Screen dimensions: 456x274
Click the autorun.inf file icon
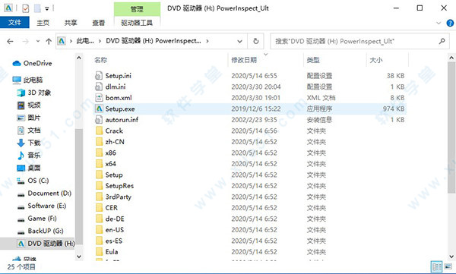pyautogui.click(x=99, y=120)
